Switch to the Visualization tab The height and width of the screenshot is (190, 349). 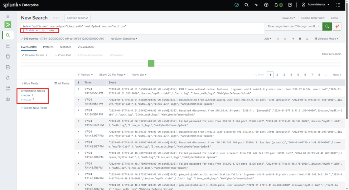pyautogui.click(x=86, y=47)
